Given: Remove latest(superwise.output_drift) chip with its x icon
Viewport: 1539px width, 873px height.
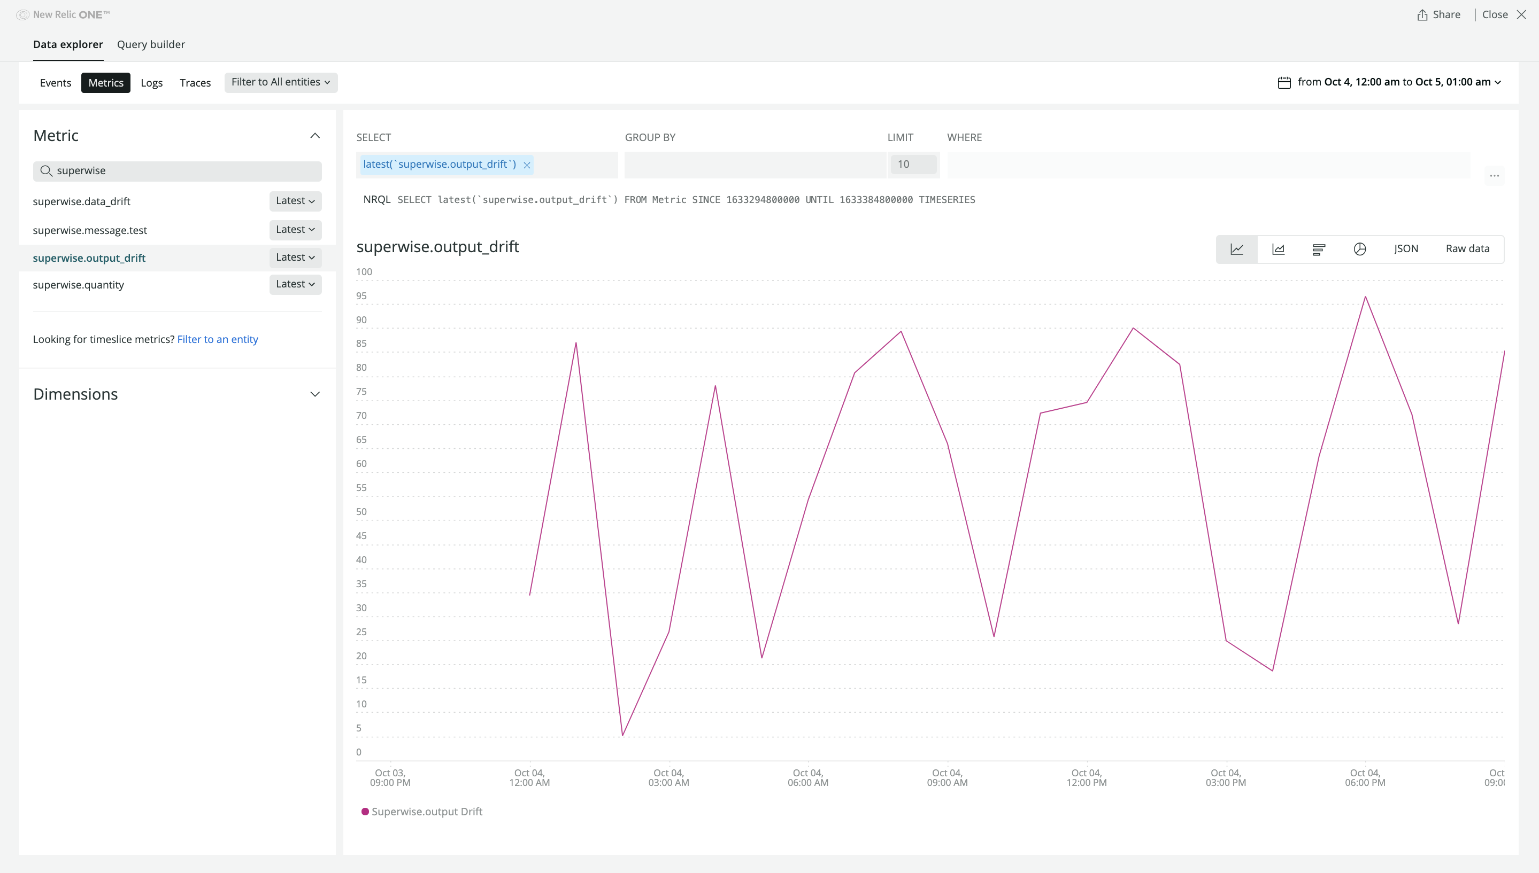Looking at the screenshot, I should click(x=527, y=165).
